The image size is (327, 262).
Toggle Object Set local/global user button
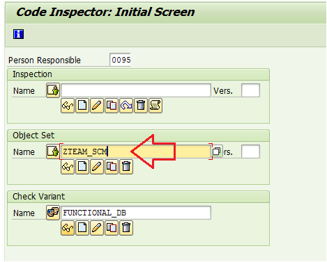52,152
